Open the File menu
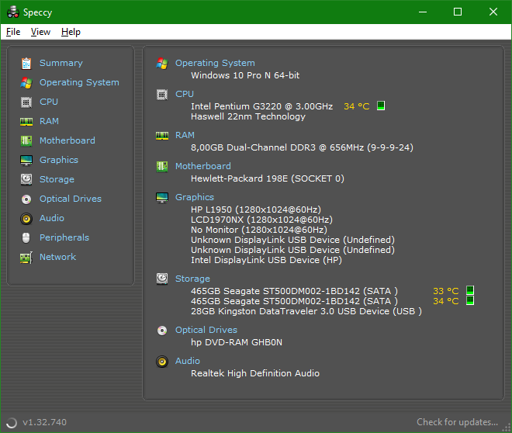 coord(13,32)
